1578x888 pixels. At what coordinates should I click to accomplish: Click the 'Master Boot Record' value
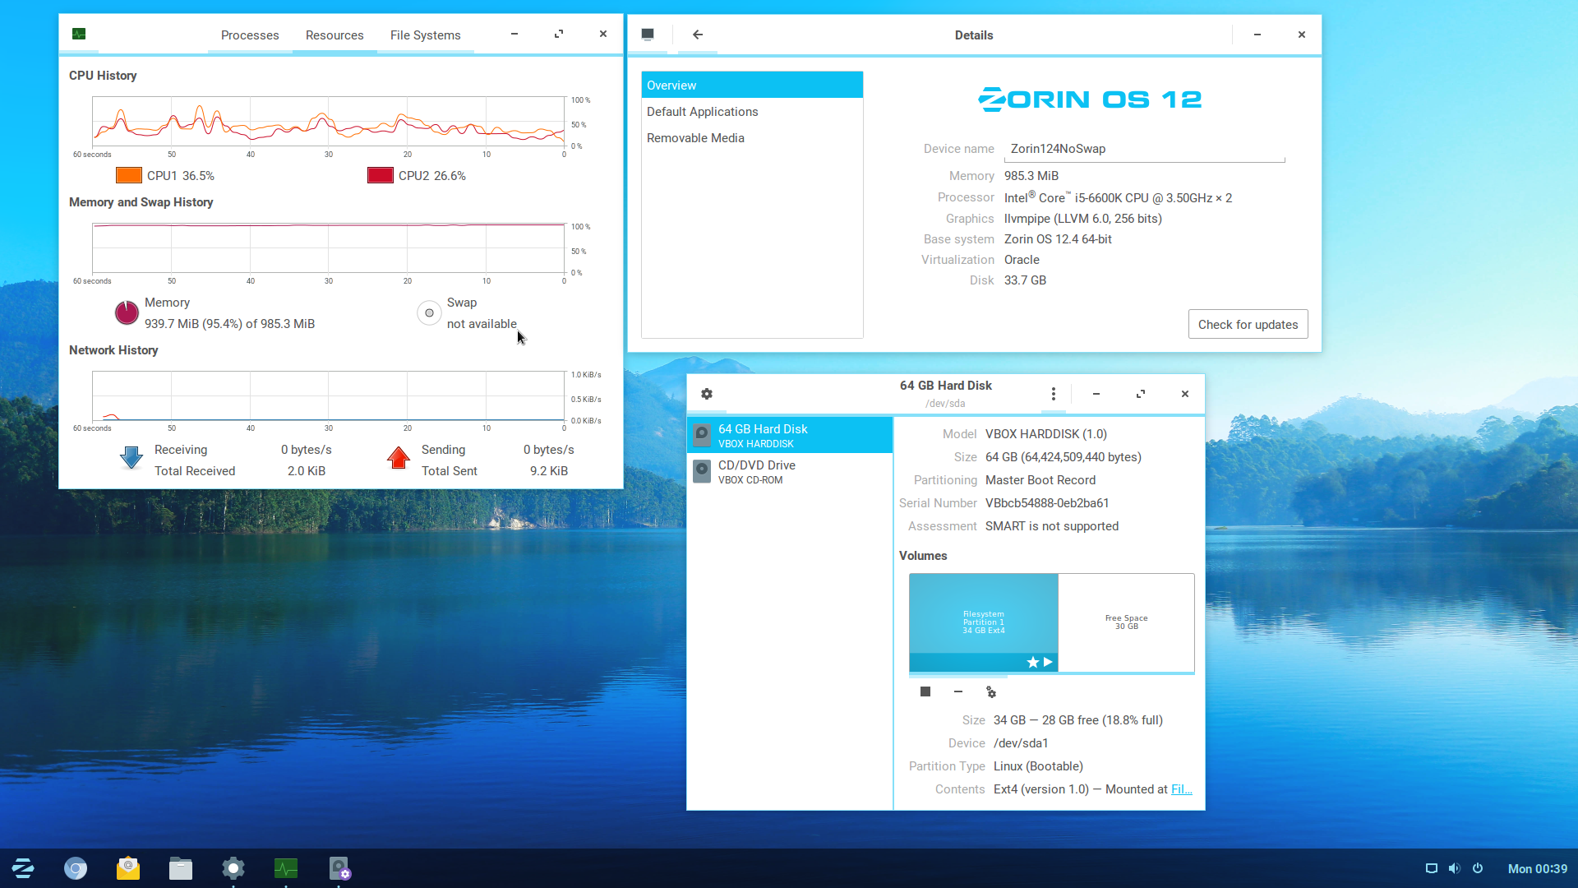[1040, 479]
